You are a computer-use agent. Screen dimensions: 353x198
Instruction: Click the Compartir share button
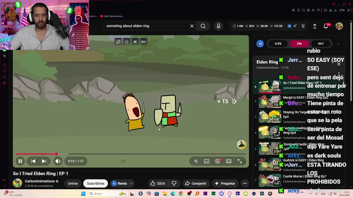pos(196,183)
